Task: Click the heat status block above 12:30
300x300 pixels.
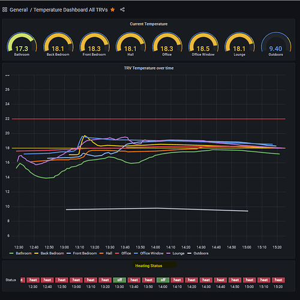Action: (x=33, y=280)
